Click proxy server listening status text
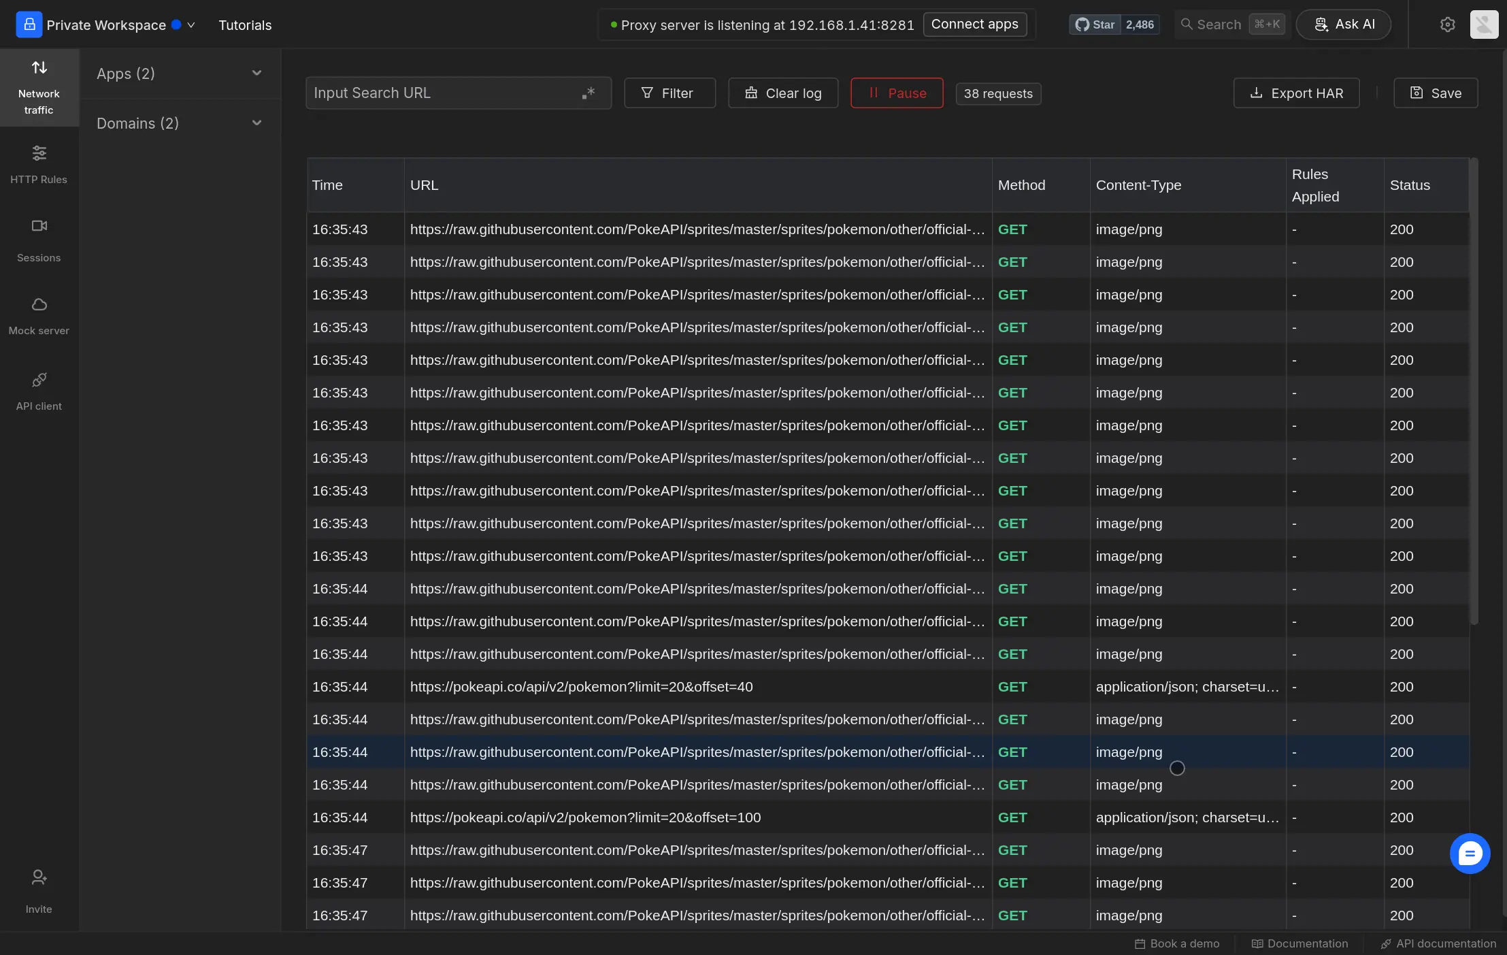 767,25
